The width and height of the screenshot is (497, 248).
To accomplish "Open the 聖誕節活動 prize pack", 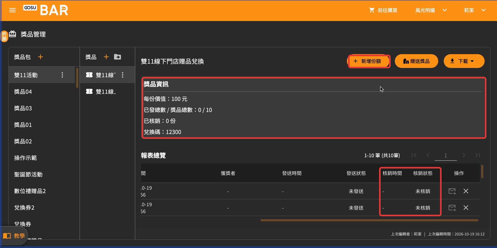I will (42, 174).
